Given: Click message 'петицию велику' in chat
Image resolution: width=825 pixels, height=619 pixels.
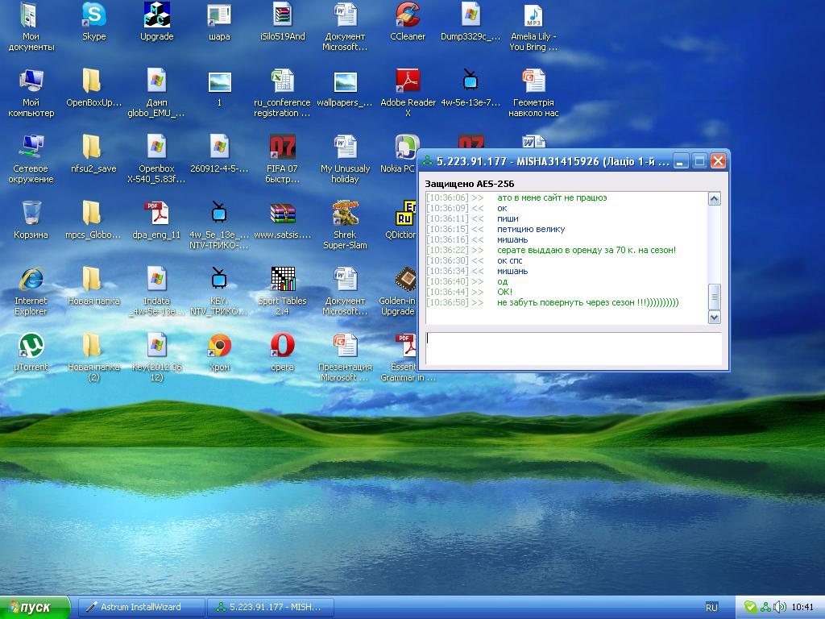Looking at the screenshot, I should click(x=531, y=229).
